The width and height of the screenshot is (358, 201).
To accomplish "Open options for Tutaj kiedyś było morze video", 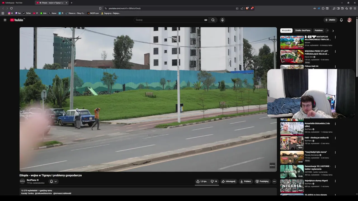I will click(x=335, y=152).
